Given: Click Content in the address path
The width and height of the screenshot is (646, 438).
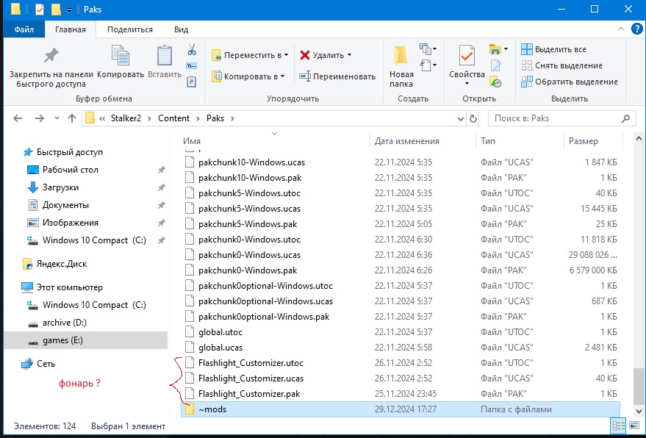Looking at the screenshot, I should point(174,118).
